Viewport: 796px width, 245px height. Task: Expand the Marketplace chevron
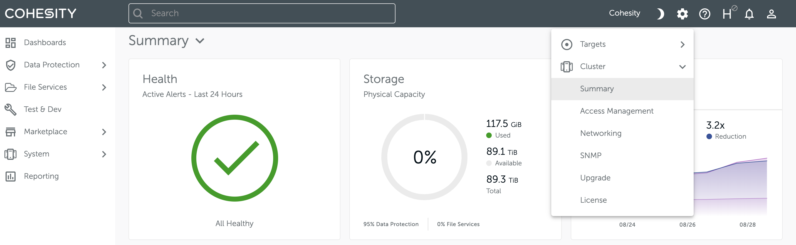[x=104, y=132]
